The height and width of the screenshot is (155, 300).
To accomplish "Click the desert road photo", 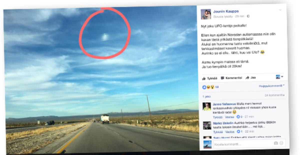I will point(101,80).
